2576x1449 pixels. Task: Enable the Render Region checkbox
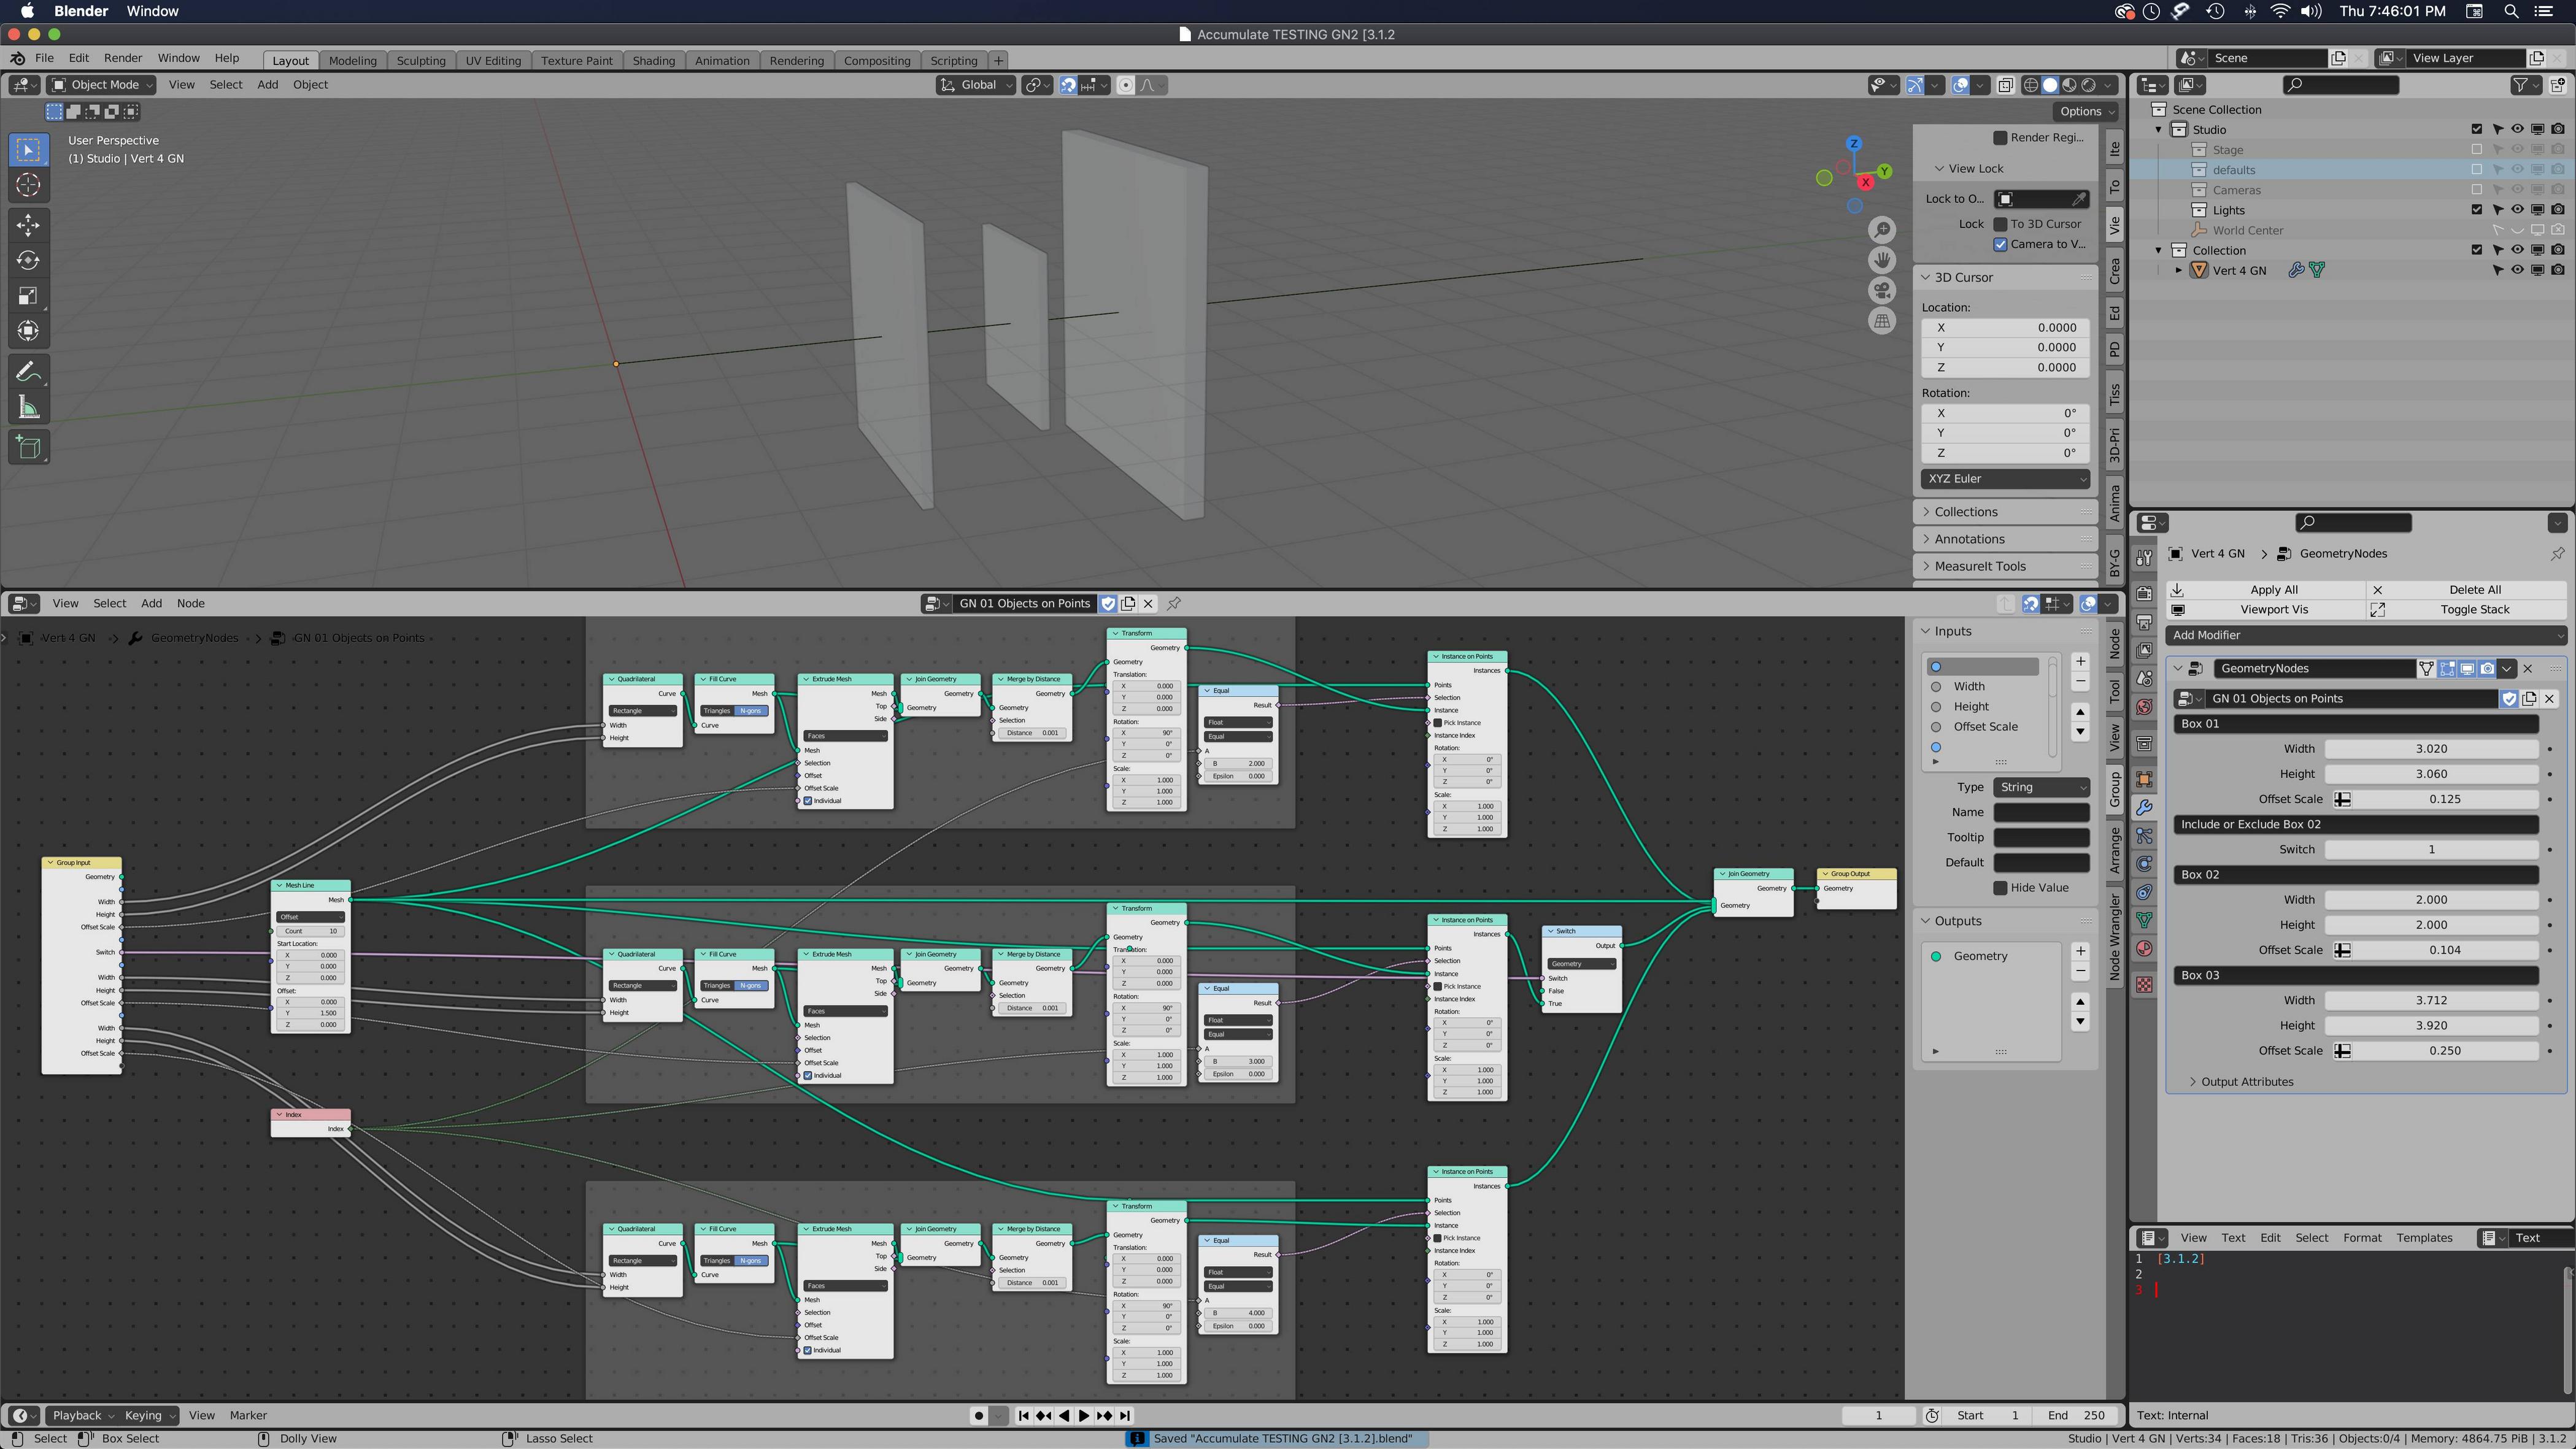[2000, 138]
